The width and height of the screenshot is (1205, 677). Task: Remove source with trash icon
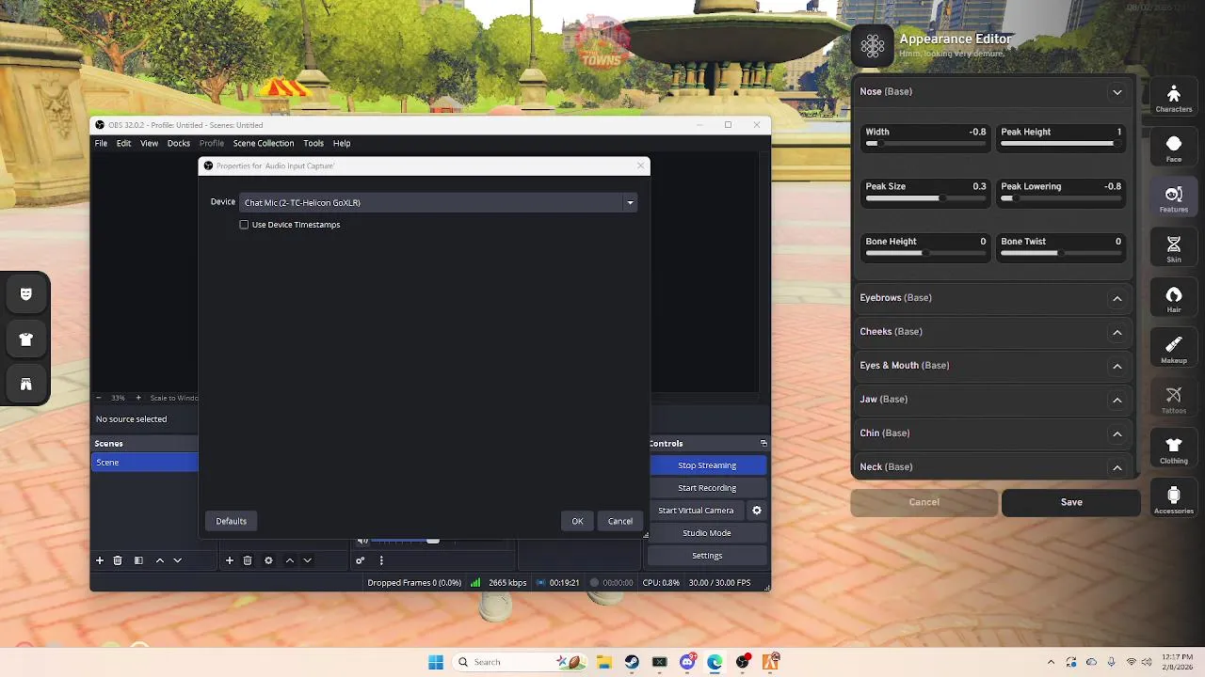(248, 560)
